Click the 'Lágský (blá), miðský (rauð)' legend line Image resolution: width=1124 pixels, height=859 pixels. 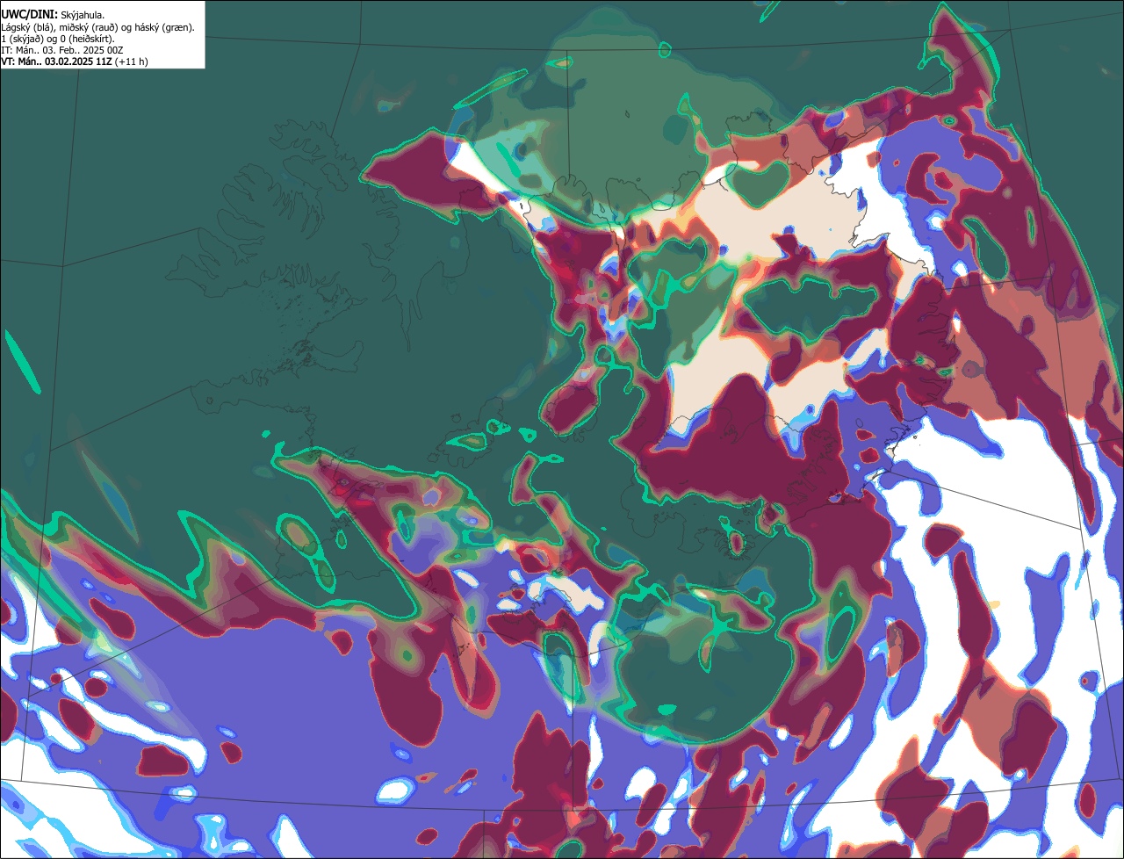pos(97,27)
